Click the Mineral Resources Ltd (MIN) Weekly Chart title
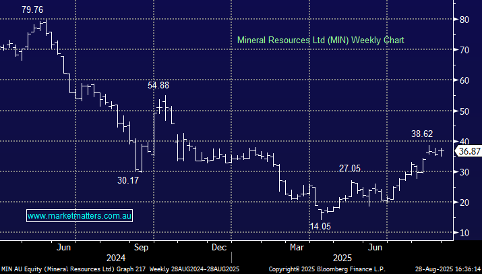482x274 pixels. tap(321, 40)
